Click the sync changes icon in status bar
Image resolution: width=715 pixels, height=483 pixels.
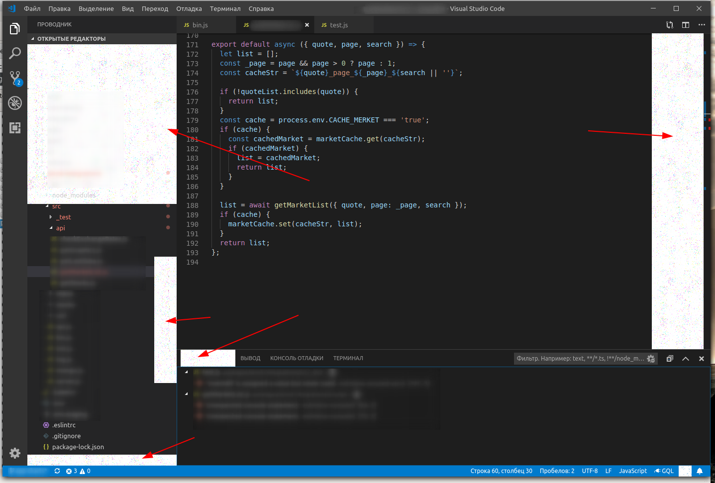(x=57, y=471)
